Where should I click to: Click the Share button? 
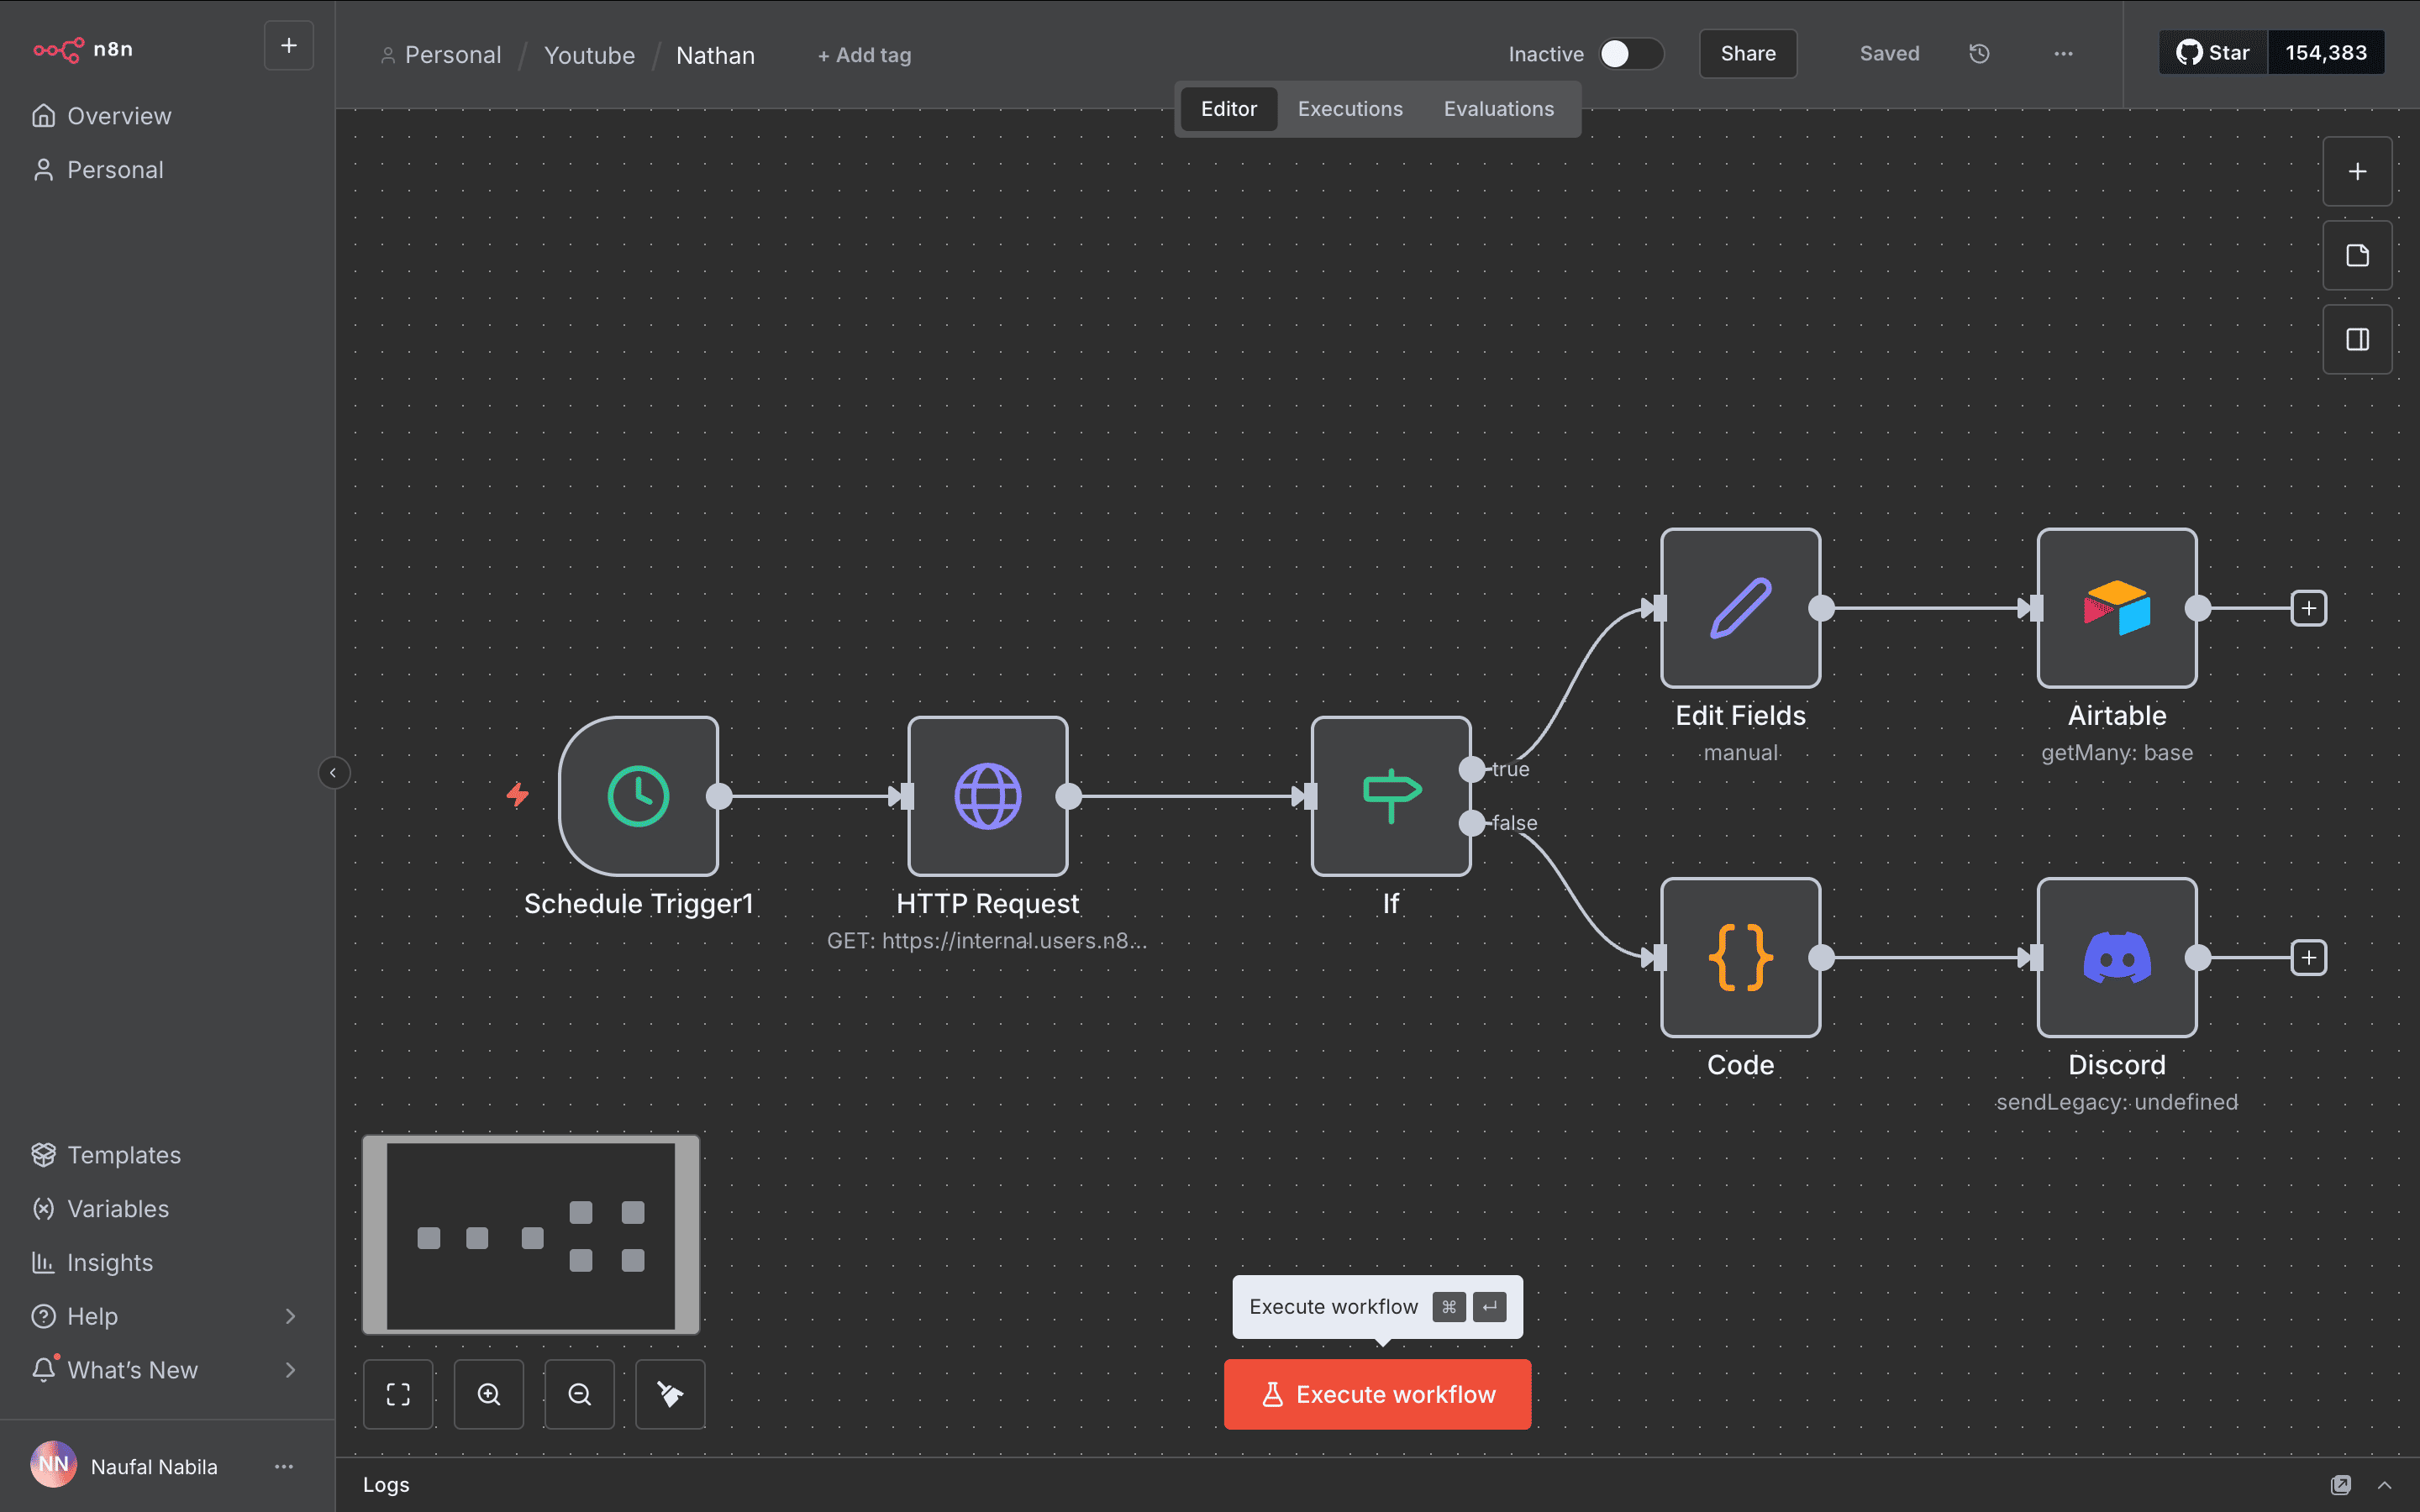(x=1748, y=54)
